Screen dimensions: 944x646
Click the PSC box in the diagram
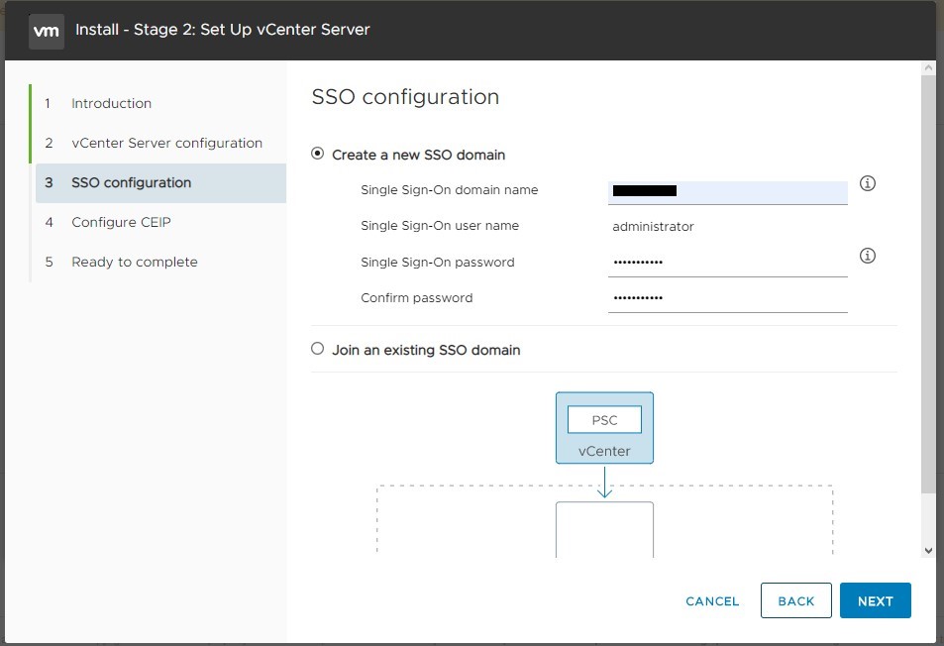[604, 420]
